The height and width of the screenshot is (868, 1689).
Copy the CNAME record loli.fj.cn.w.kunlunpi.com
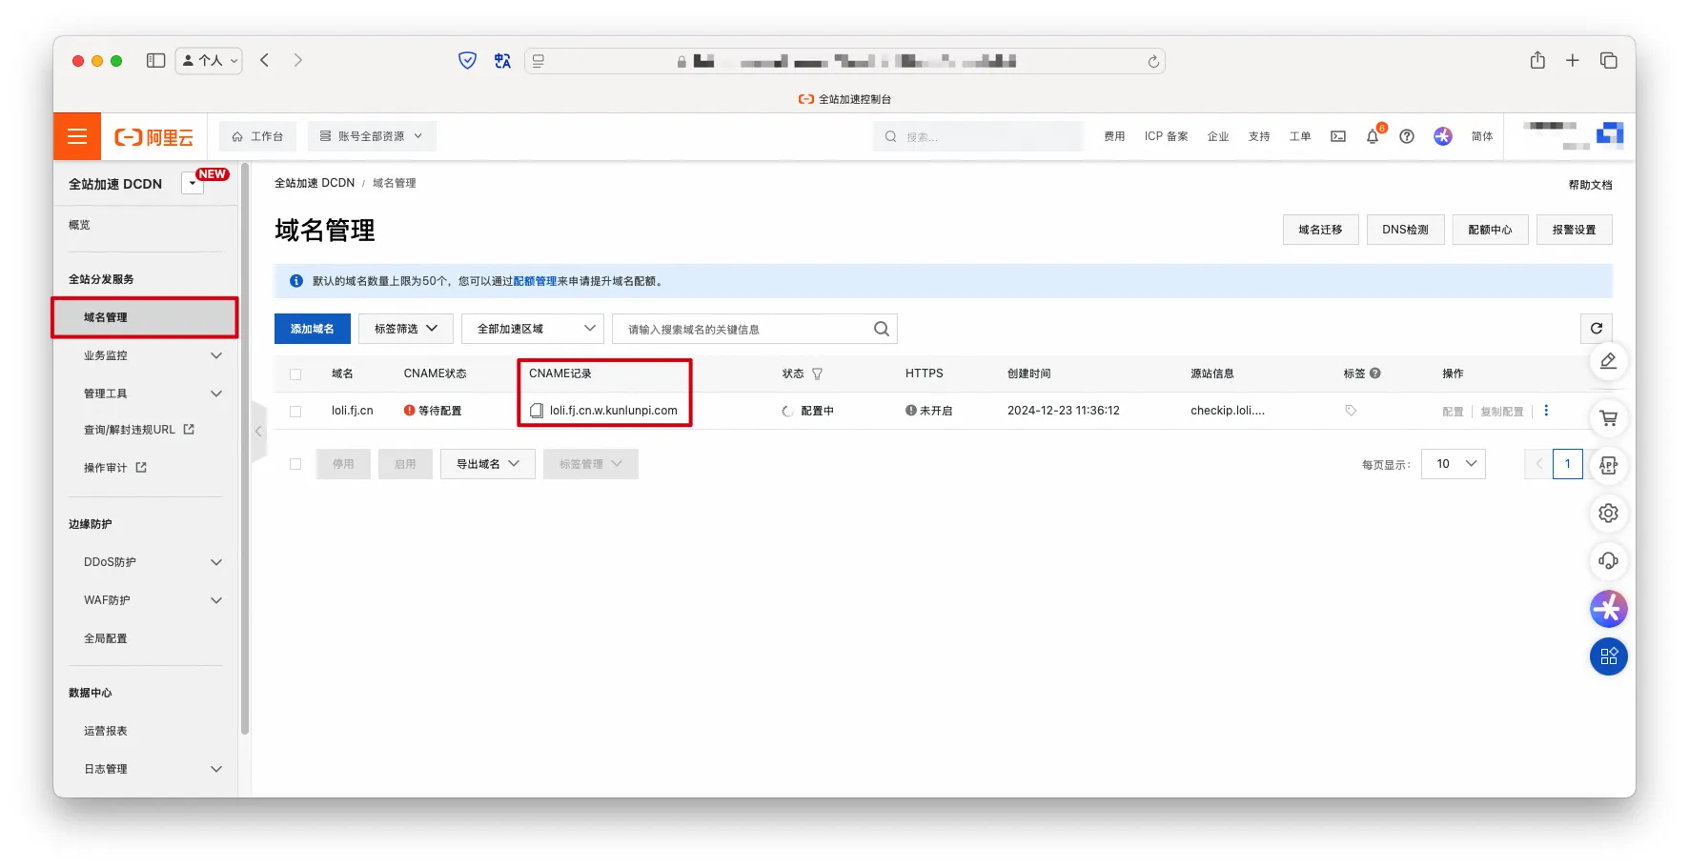(537, 411)
